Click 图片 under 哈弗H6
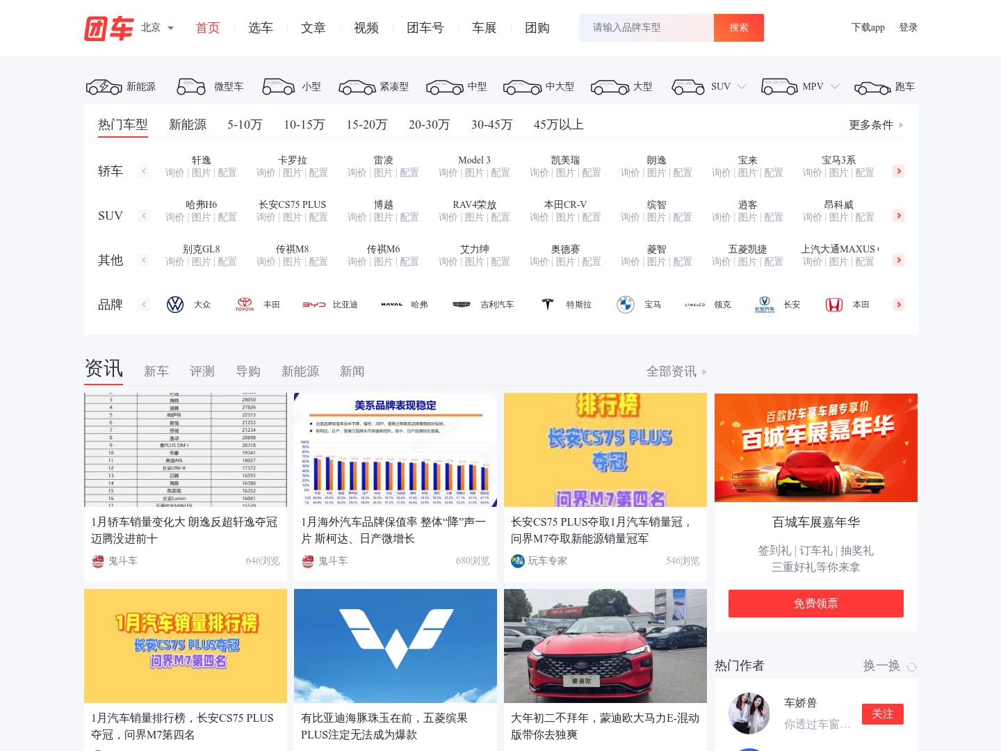 point(201,217)
